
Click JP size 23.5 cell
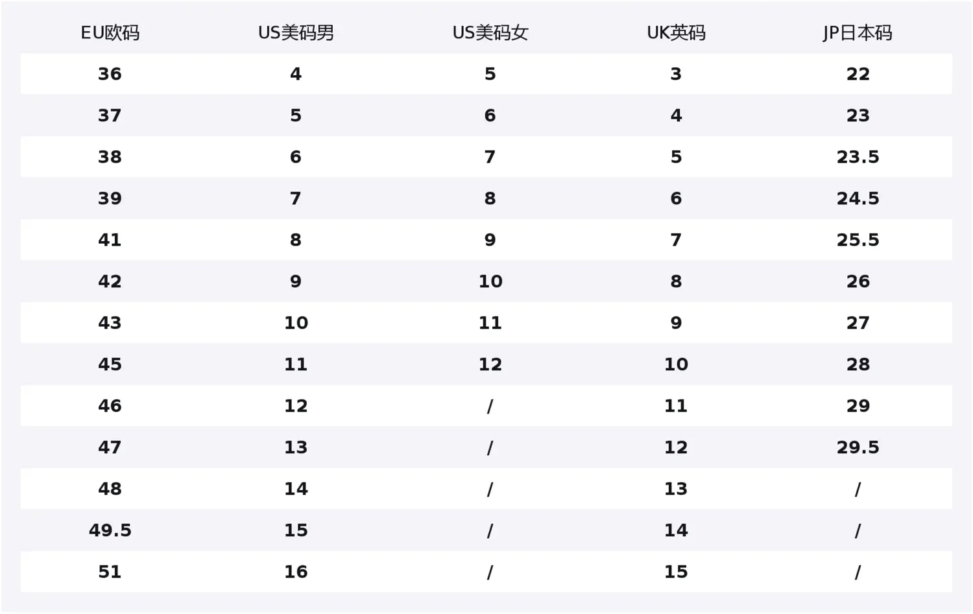coord(858,157)
